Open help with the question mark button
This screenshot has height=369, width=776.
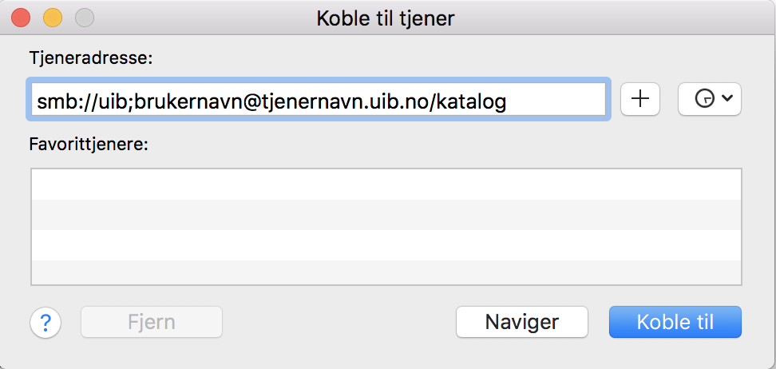[46, 323]
